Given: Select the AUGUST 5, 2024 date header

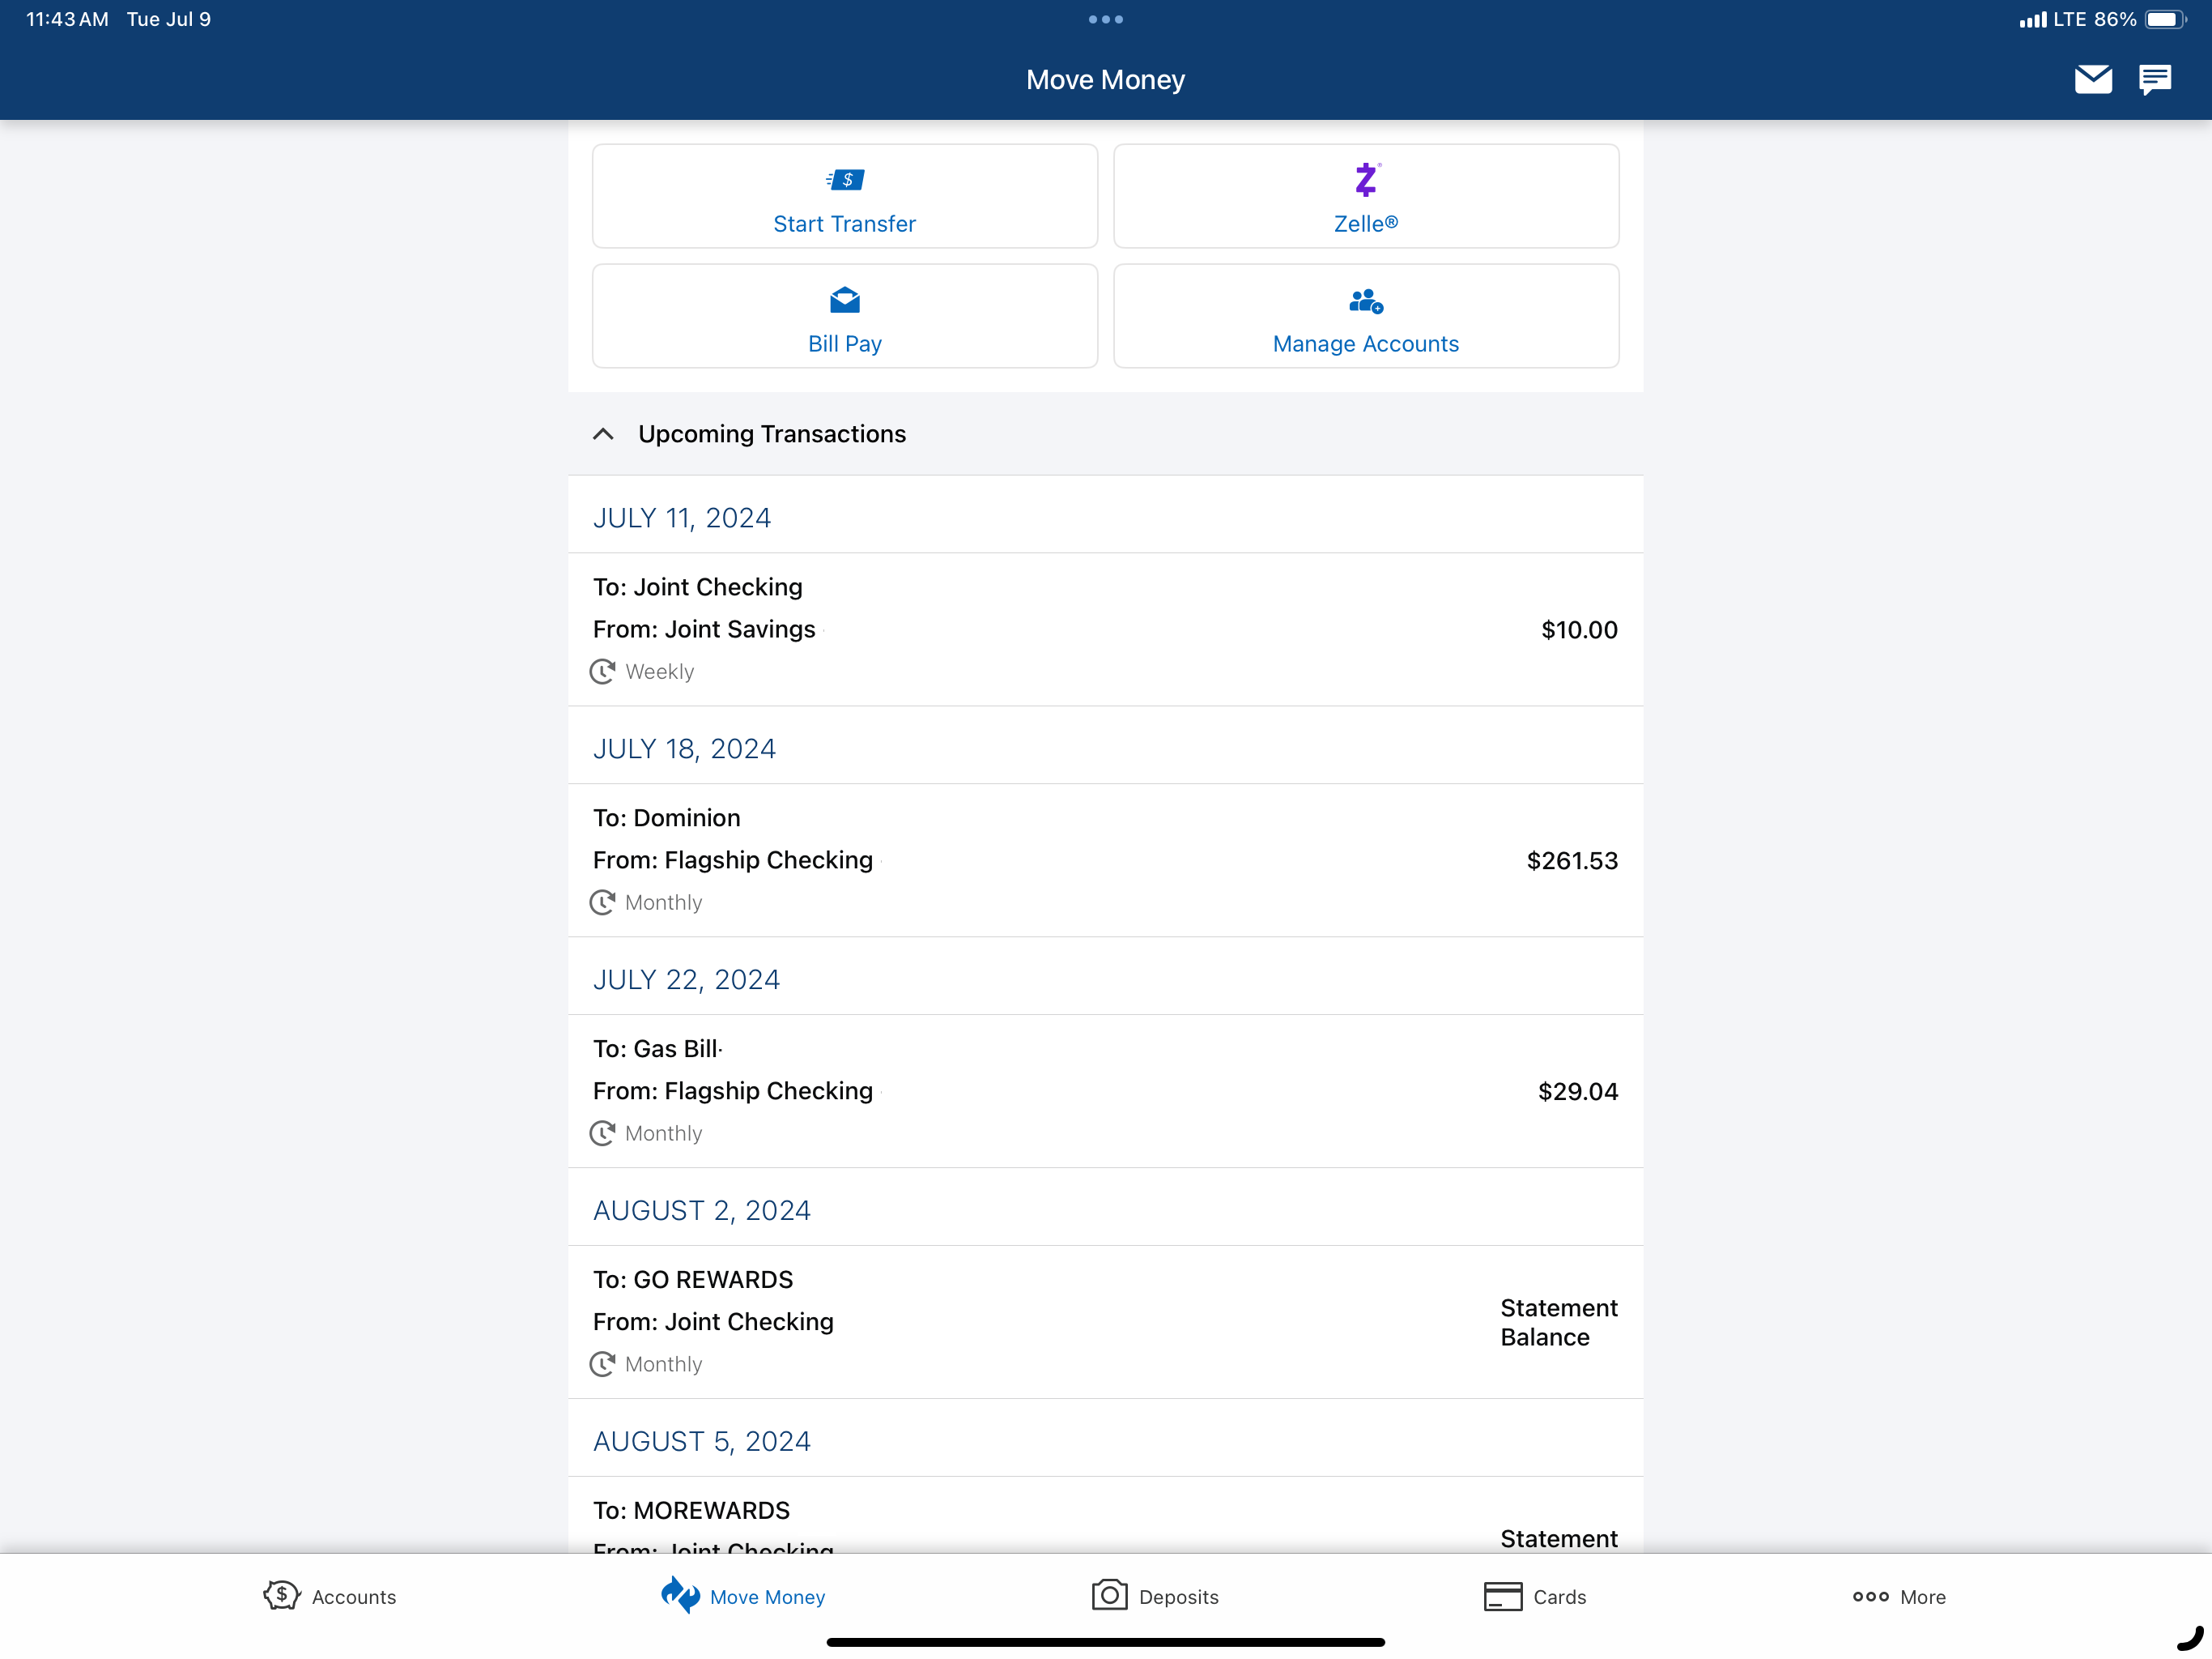Looking at the screenshot, I should (702, 1442).
